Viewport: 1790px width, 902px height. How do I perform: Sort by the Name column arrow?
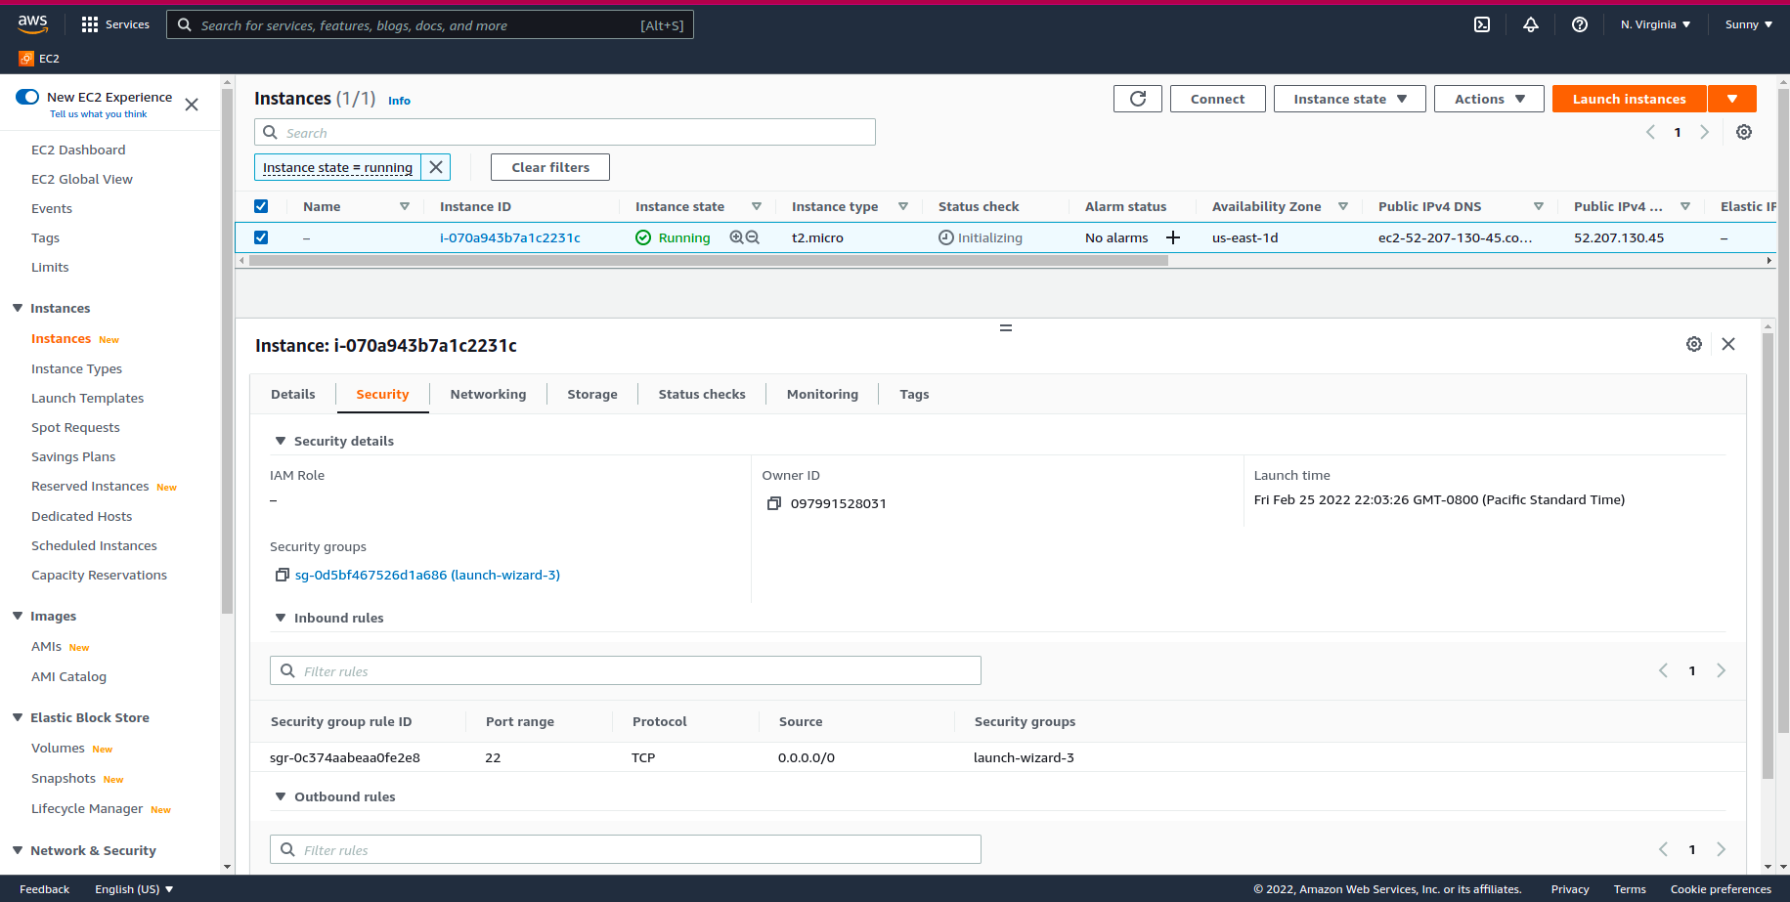tap(405, 206)
